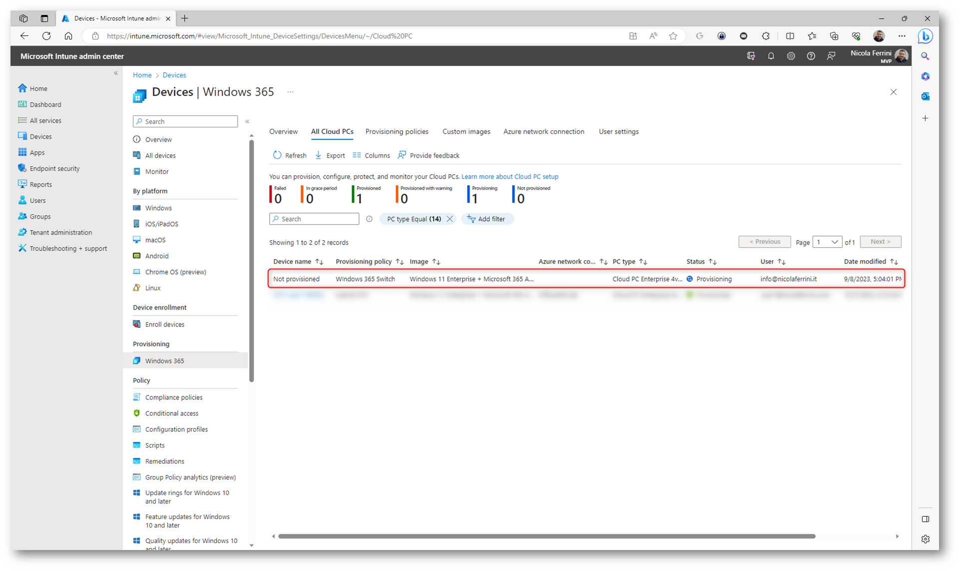The width and height of the screenshot is (960, 571).
Task: Click the Previous page button
Action: coord(765,242)
